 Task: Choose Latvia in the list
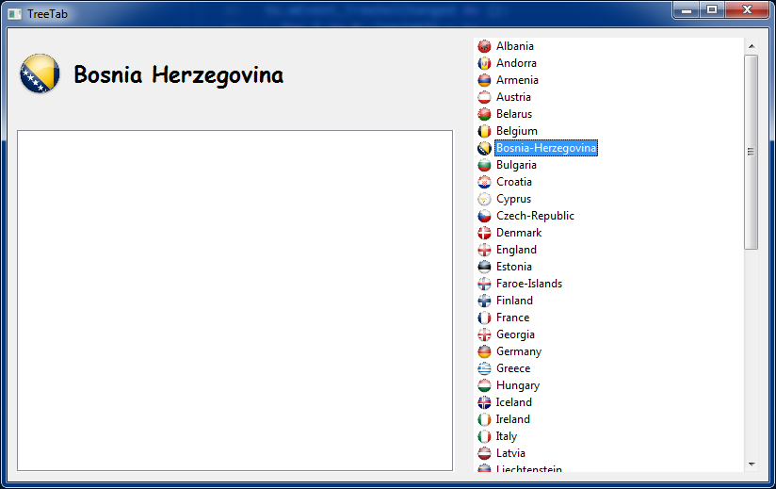[x=510, y=453]
